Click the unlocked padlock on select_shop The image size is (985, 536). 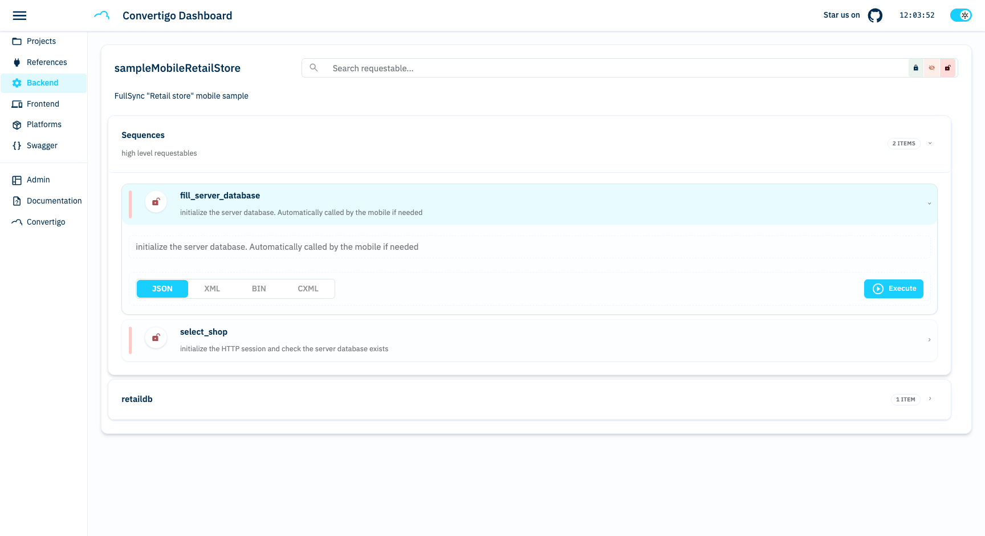pos(156,338)
